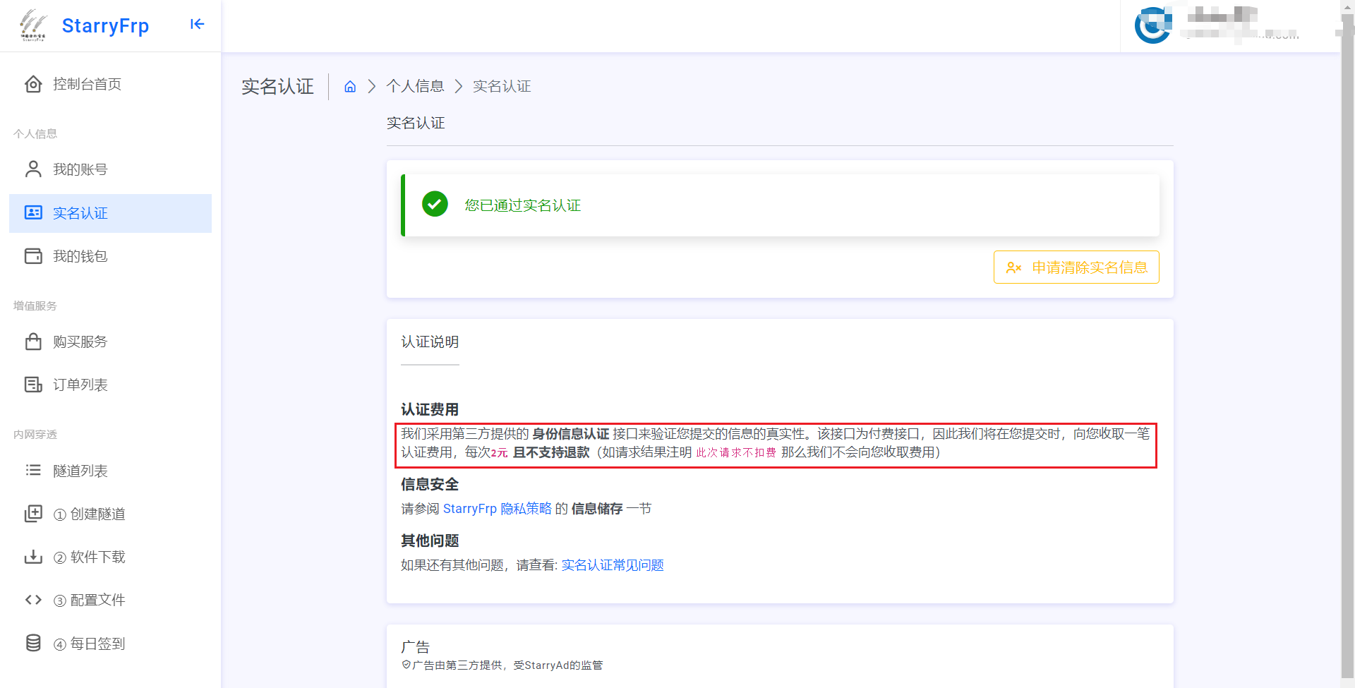Select 实名认证 in the sidebar

pos(110,213)
